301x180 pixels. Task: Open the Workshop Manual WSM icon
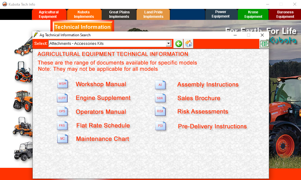pyautogui.click(x=63, y=84)
